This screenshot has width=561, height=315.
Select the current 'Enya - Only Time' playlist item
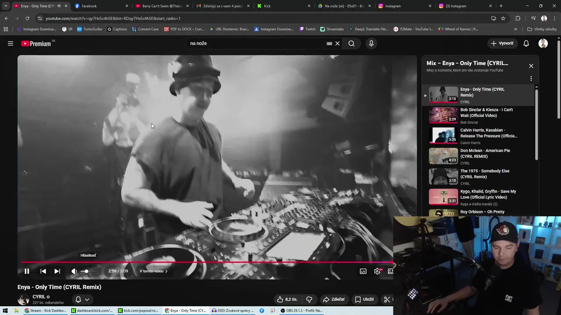[479, 95]
